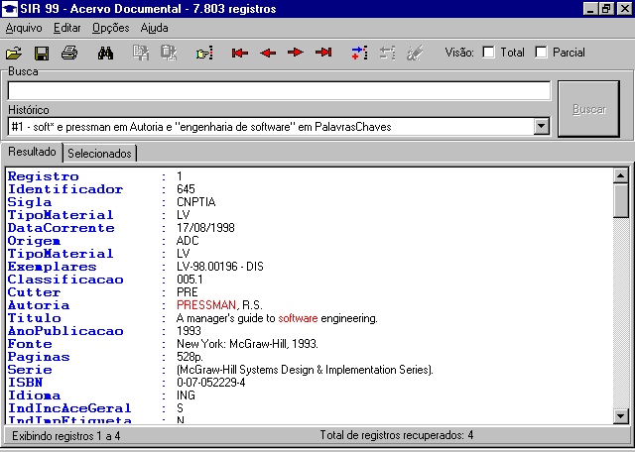Screen dimensions: 635x452
Task: Open the Opções menu
Action: [110, 28]
